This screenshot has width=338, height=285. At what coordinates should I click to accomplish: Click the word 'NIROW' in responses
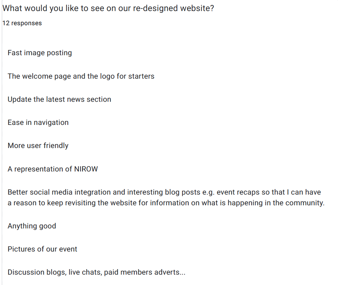pyautogui.click(x=86, y=169)
